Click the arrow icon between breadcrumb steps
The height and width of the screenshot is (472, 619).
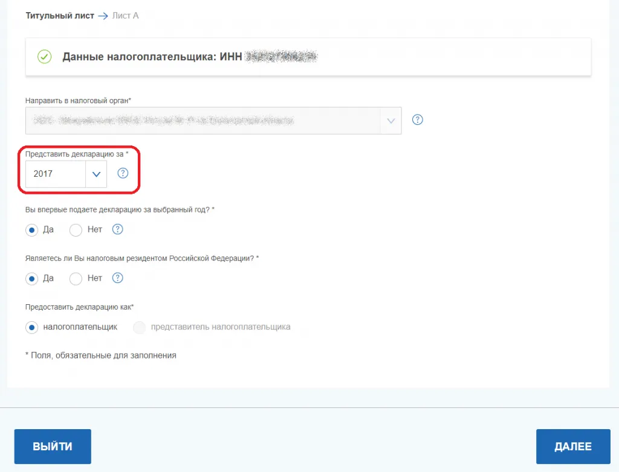tap(103, 16)
